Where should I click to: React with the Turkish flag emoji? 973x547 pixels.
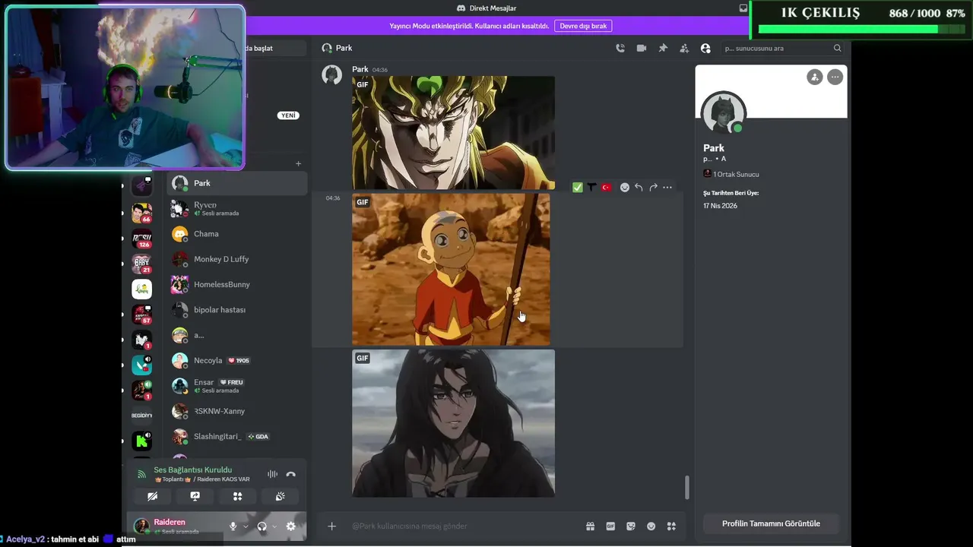tap(606, 188)
